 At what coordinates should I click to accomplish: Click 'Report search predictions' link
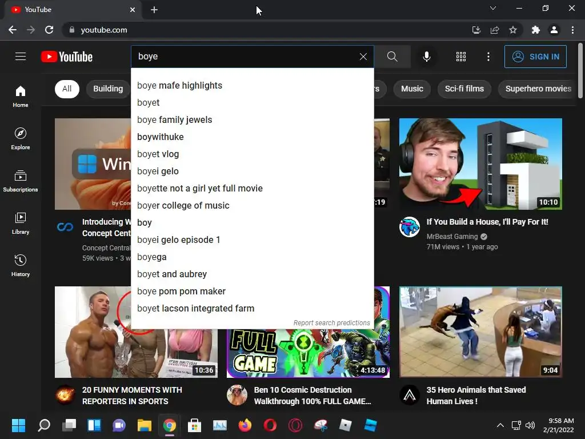[x=332, y=323]
